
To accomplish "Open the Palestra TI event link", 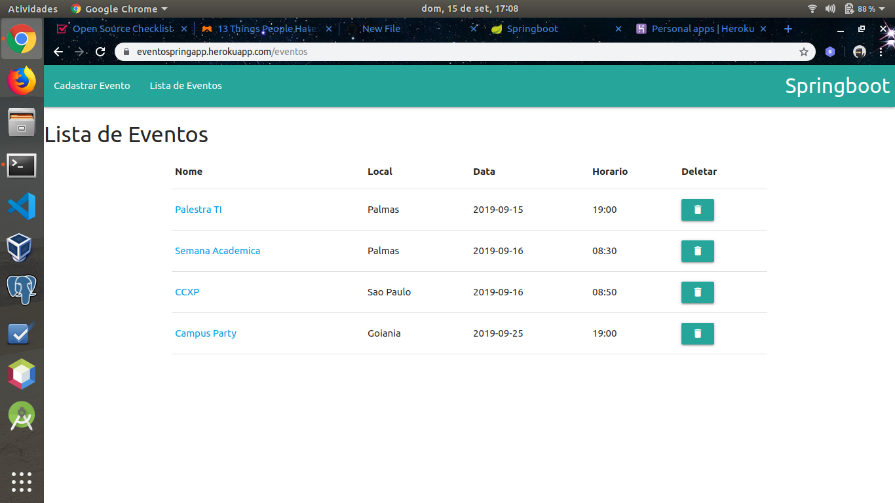I will pyautogui.click(x=199, y=210).
